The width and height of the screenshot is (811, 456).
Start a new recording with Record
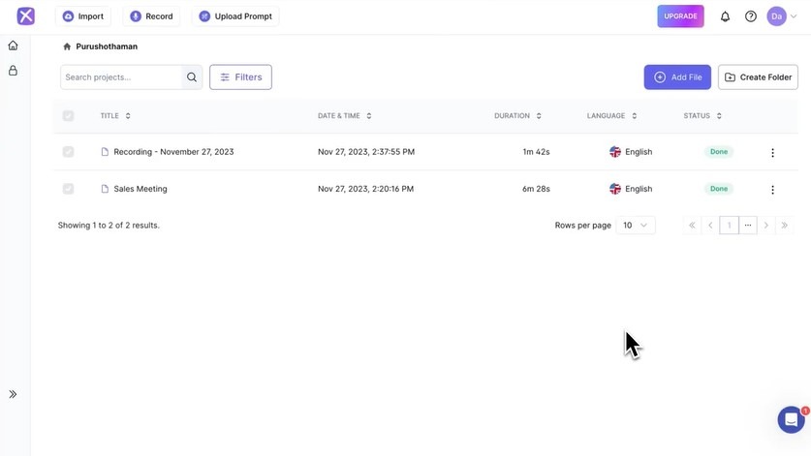point(151,16)
